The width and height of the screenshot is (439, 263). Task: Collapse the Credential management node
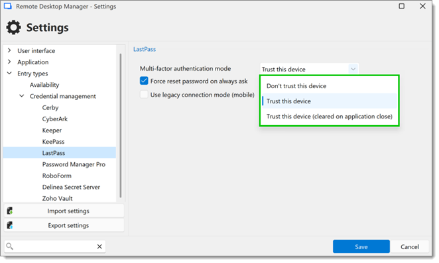[22, 95]
